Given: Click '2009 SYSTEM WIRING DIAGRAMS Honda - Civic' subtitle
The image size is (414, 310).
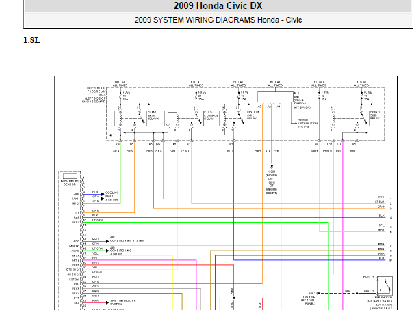Looking at the screenshot, I should point(218,20).
